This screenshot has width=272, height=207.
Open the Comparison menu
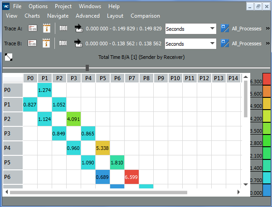145,16
